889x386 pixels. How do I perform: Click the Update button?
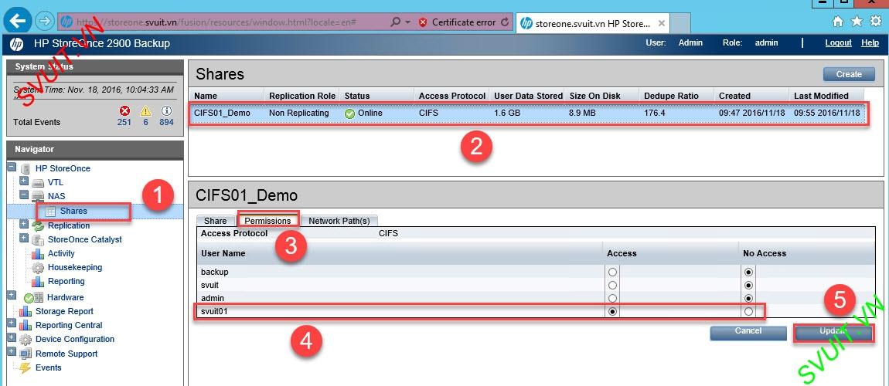(x=833, y=333)
